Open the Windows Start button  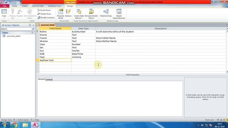(x=5, y=125)
